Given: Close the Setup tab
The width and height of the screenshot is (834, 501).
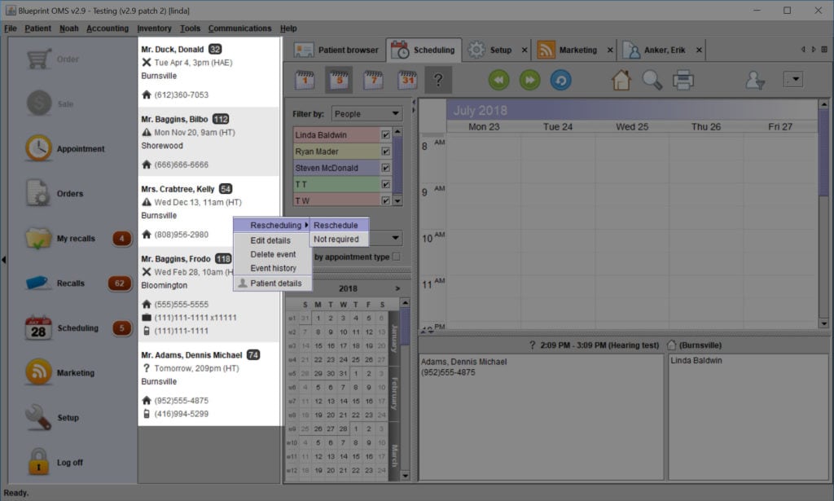Looking at the screenshot, I should (x=525, y=50).
